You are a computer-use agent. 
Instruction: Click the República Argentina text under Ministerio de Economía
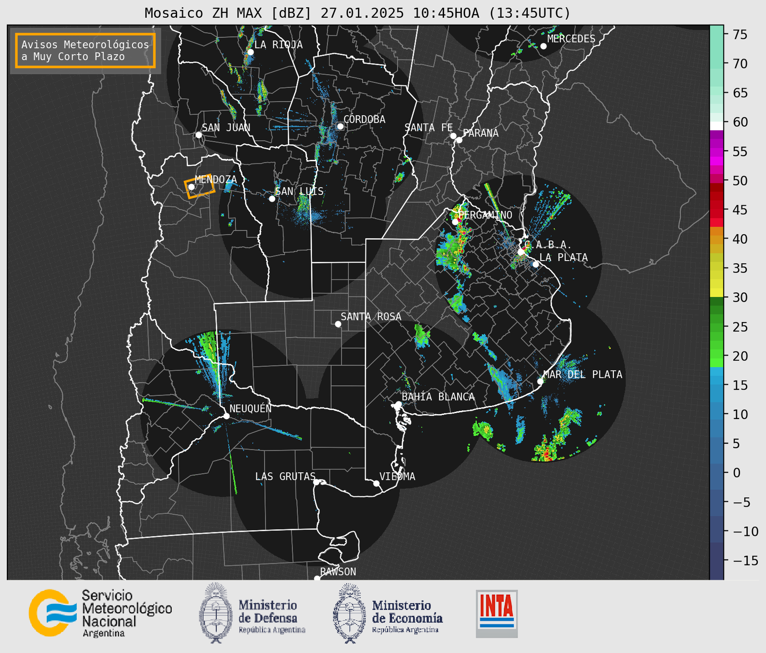(x=405, y=630)
